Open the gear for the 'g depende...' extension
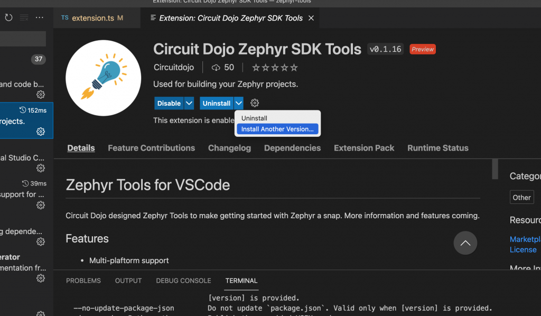This screenshot has width=541, height=316. point(41,241)
